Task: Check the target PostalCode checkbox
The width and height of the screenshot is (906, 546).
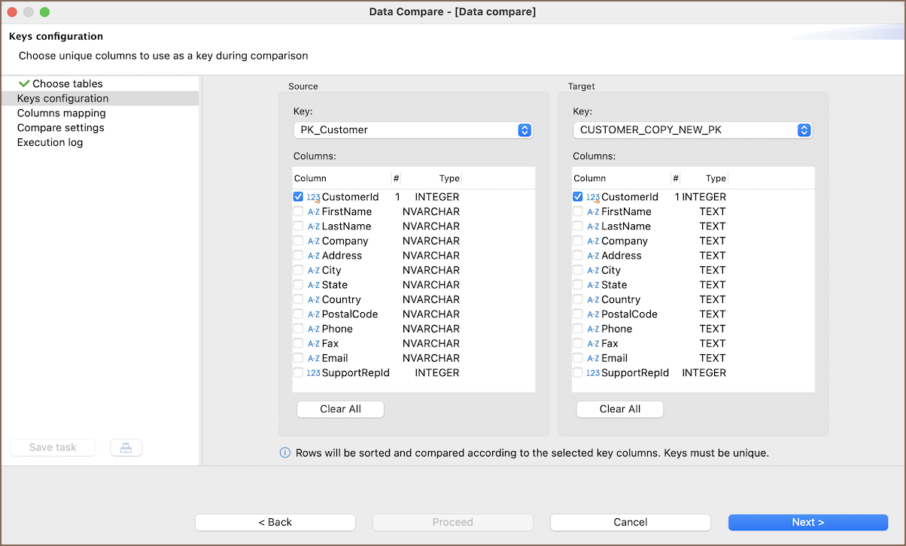Action: [x=578, y=314]
